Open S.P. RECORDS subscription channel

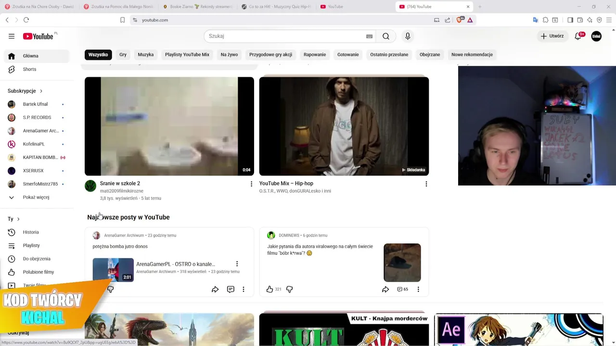[37, 117]
